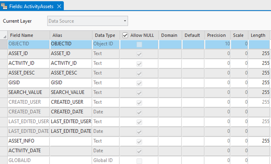Select the ASSET_INFO field name cell
271x164 pixels.
tap(28, 141)
